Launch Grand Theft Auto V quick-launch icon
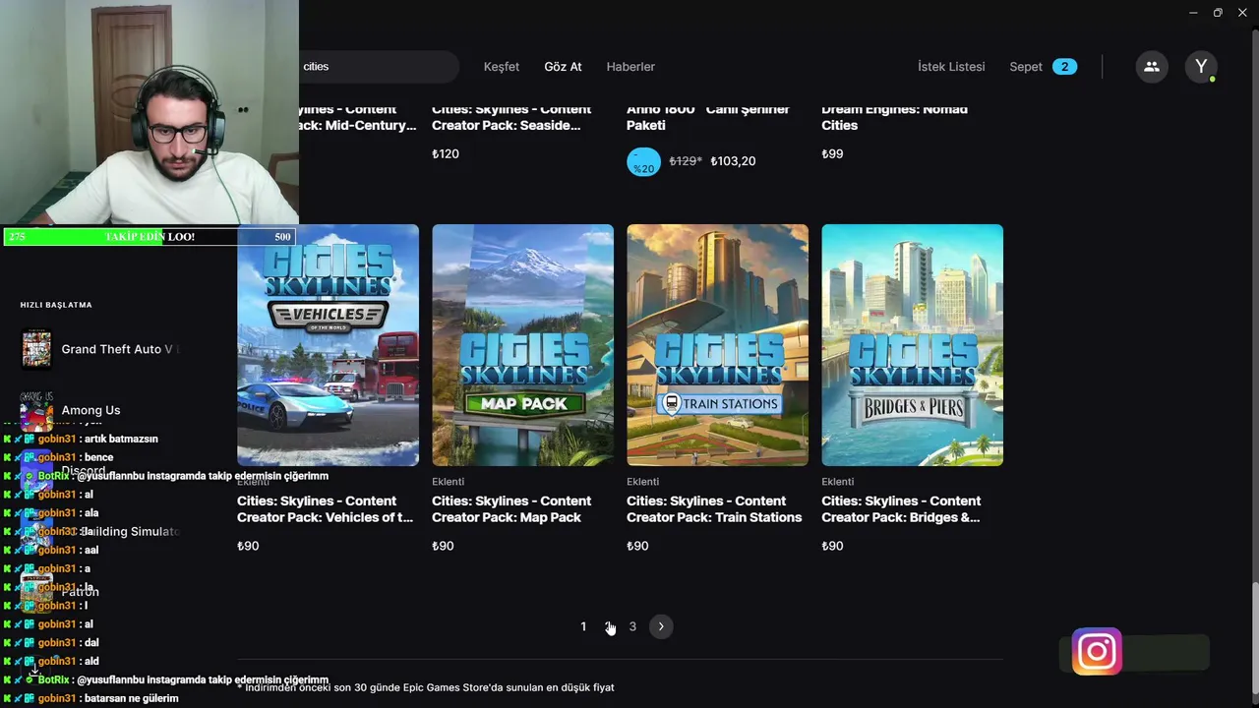1259x708 pixels. pyautogui.click(x=36, y=349)
